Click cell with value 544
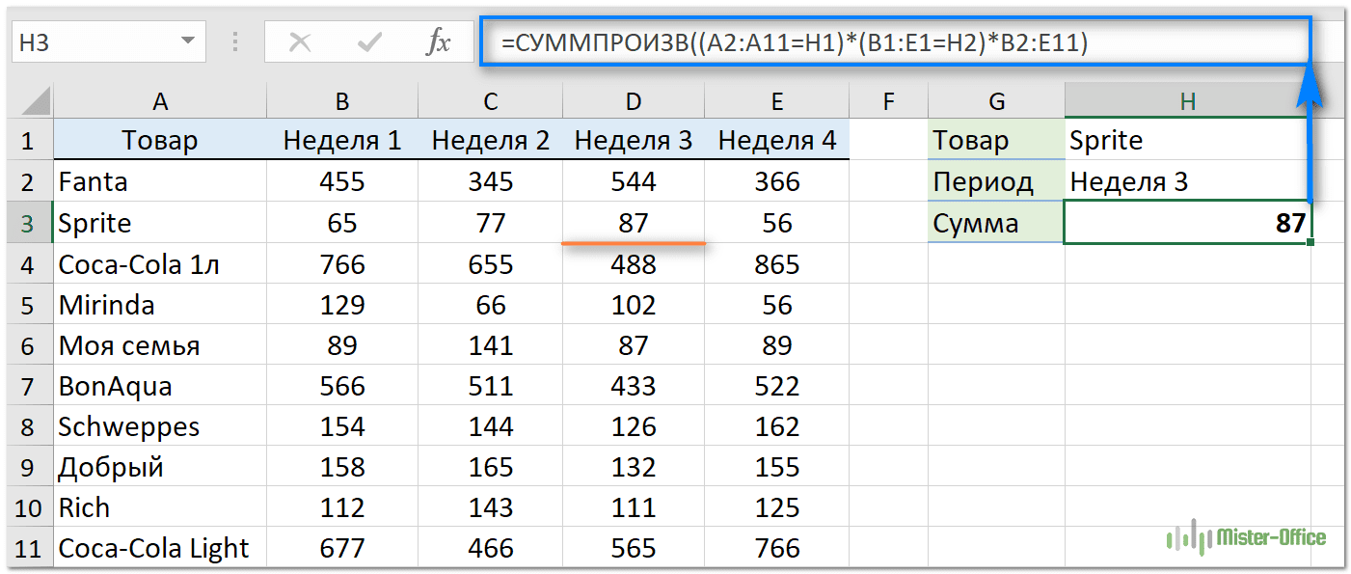The width and height of the screenshot is (1351, 574). [634, 181]
